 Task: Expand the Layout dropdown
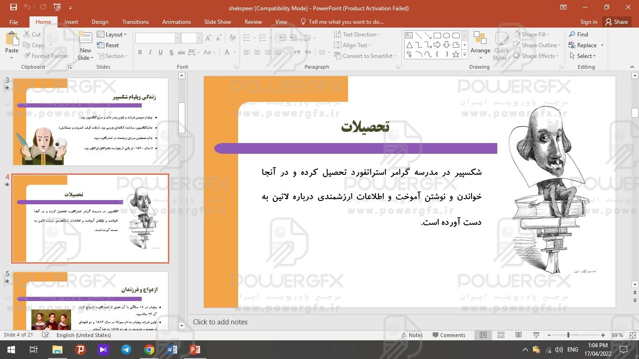113,35
